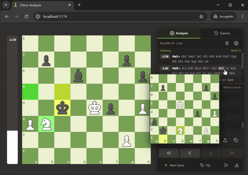Open a new browser tab

pyautogui.click(x=79, y=5)
